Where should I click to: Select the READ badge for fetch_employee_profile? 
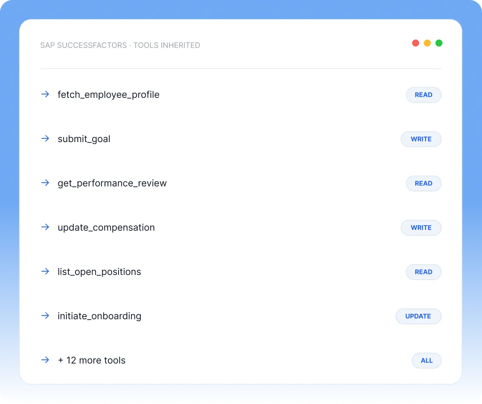click(x=424, y=95)
